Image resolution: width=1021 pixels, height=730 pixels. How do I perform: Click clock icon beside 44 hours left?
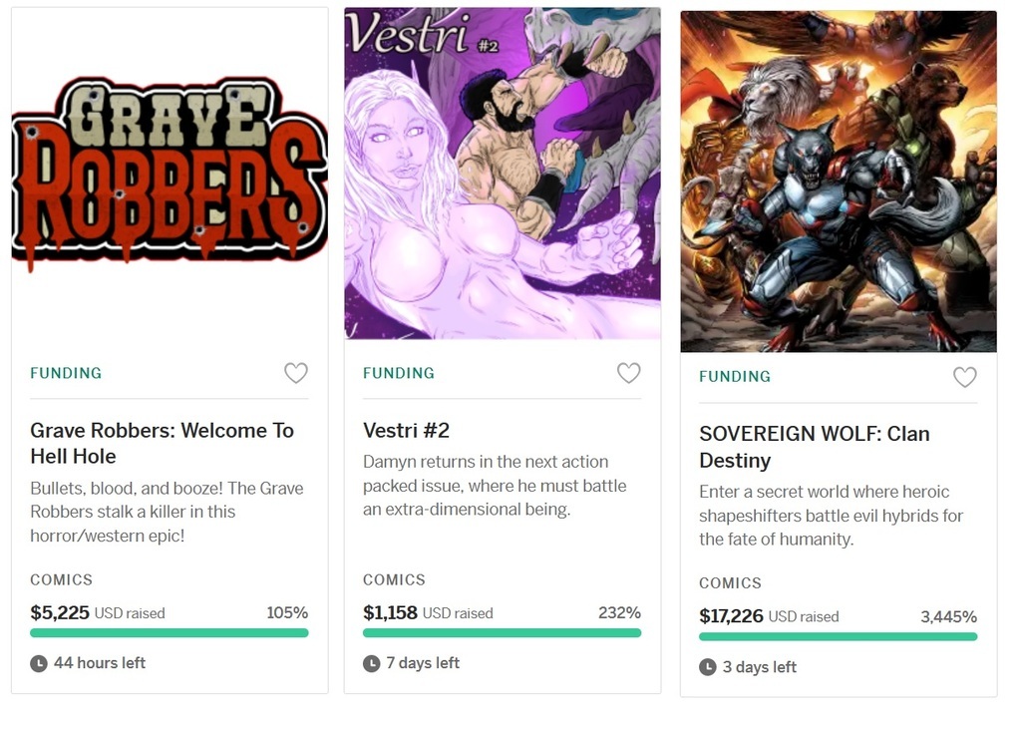point(39,663)
